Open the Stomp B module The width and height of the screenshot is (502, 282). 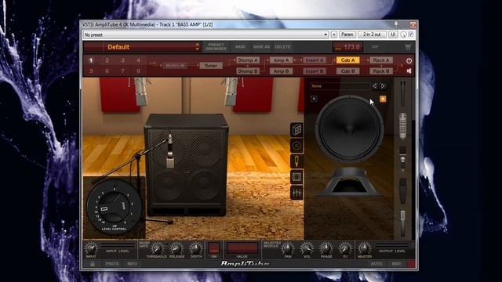pos(248,71)
